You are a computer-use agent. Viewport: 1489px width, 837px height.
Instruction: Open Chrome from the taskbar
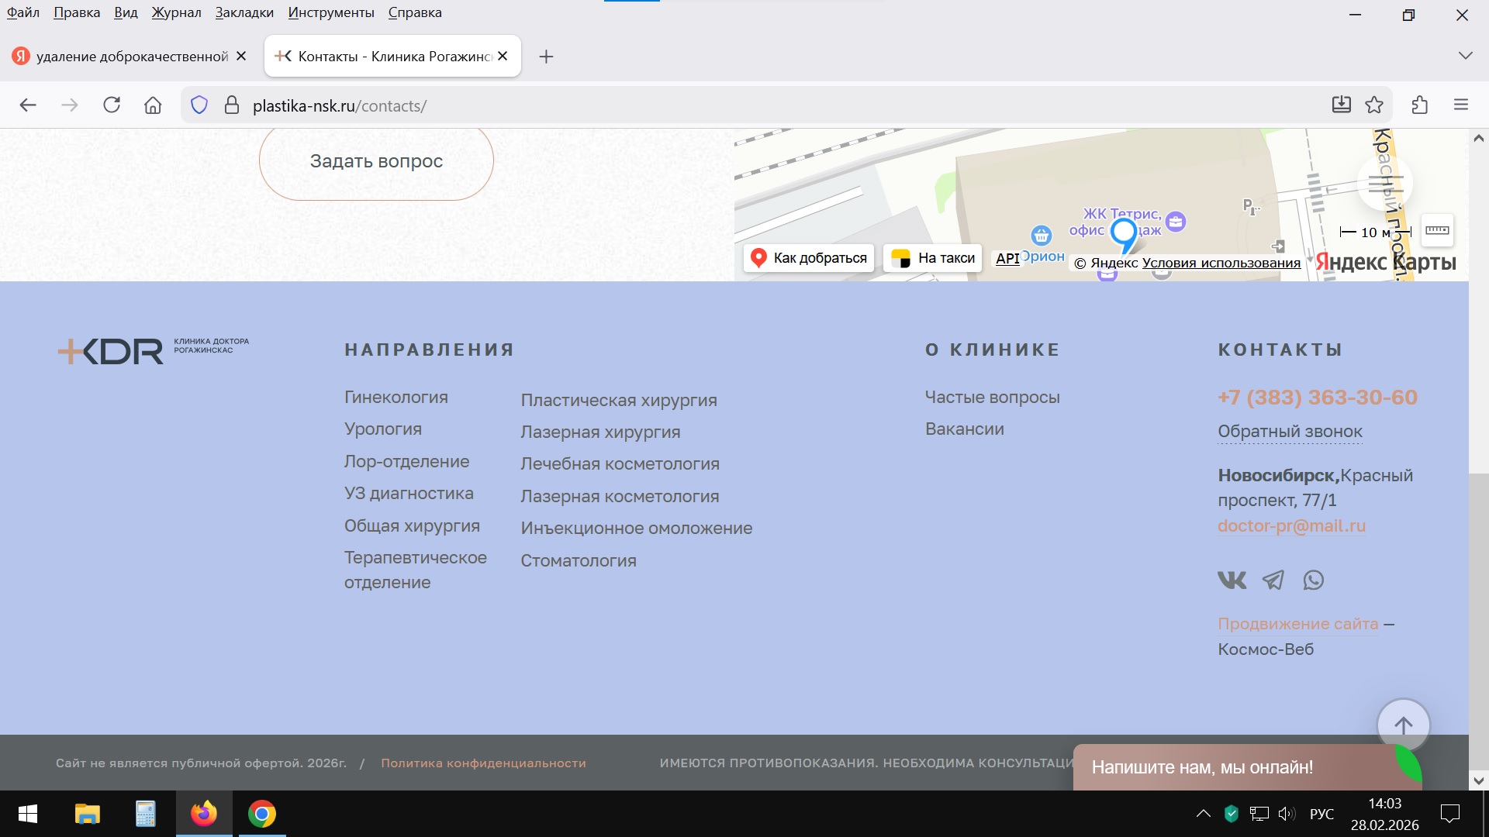coord(261,814)
